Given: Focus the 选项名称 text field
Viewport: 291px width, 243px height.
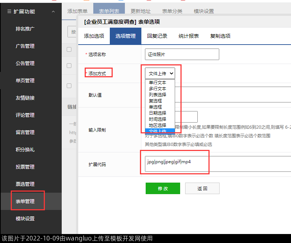Looking at the screenshot, I should tap(182, 55).
